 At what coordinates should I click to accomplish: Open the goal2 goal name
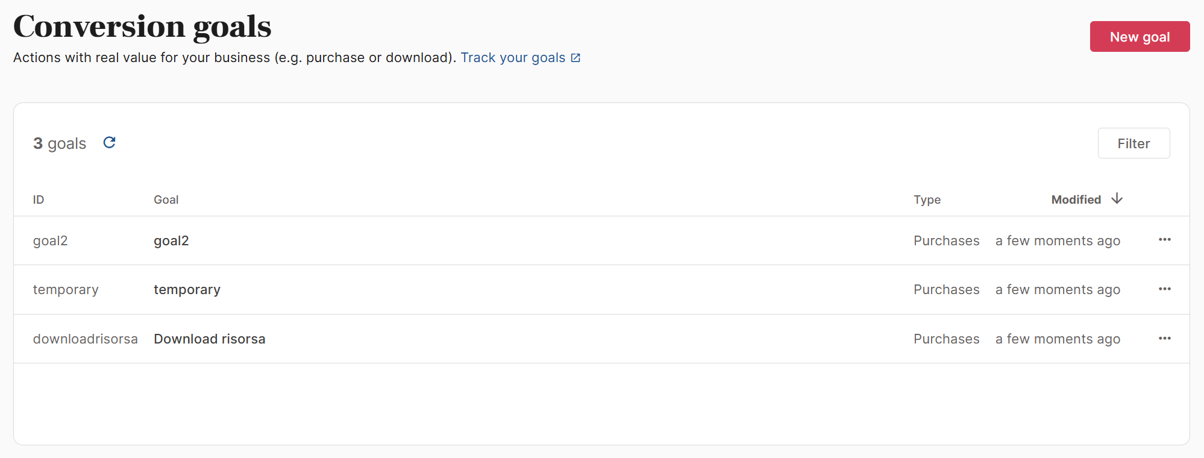[x=171, y=240]
